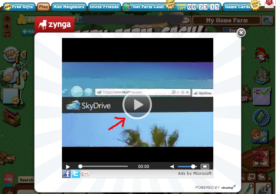Open the 9 days checklist icon

click(x=262, y=96)
